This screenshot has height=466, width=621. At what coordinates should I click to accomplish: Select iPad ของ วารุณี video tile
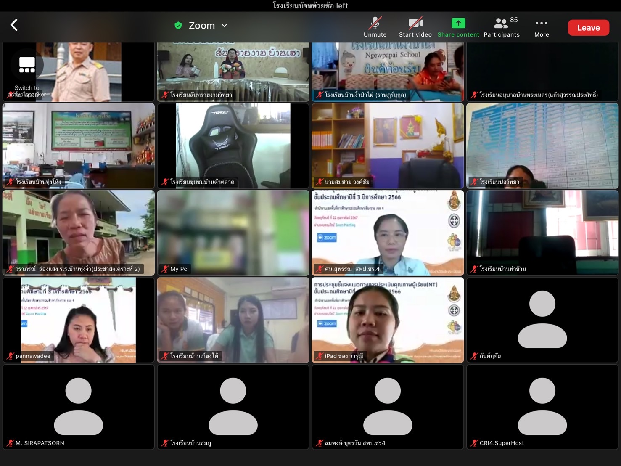(388, 320)
